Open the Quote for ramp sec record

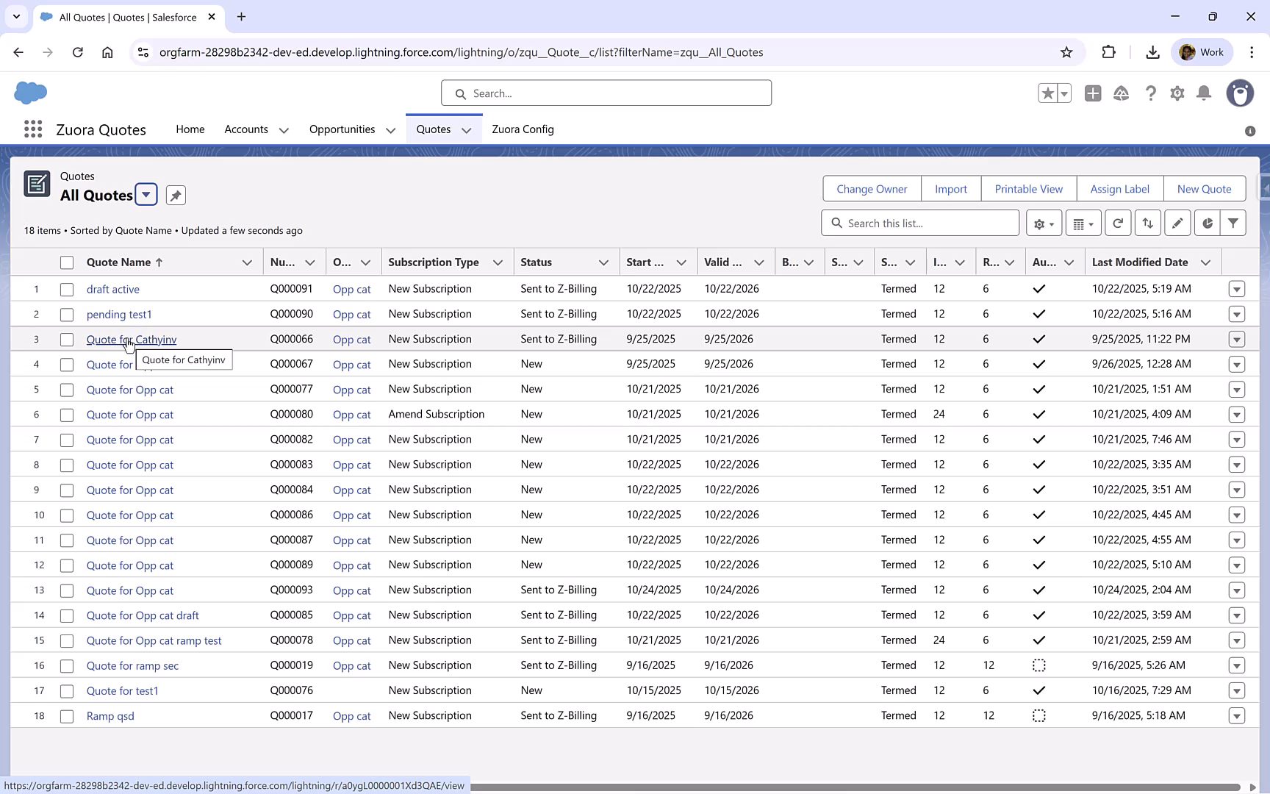132,665
